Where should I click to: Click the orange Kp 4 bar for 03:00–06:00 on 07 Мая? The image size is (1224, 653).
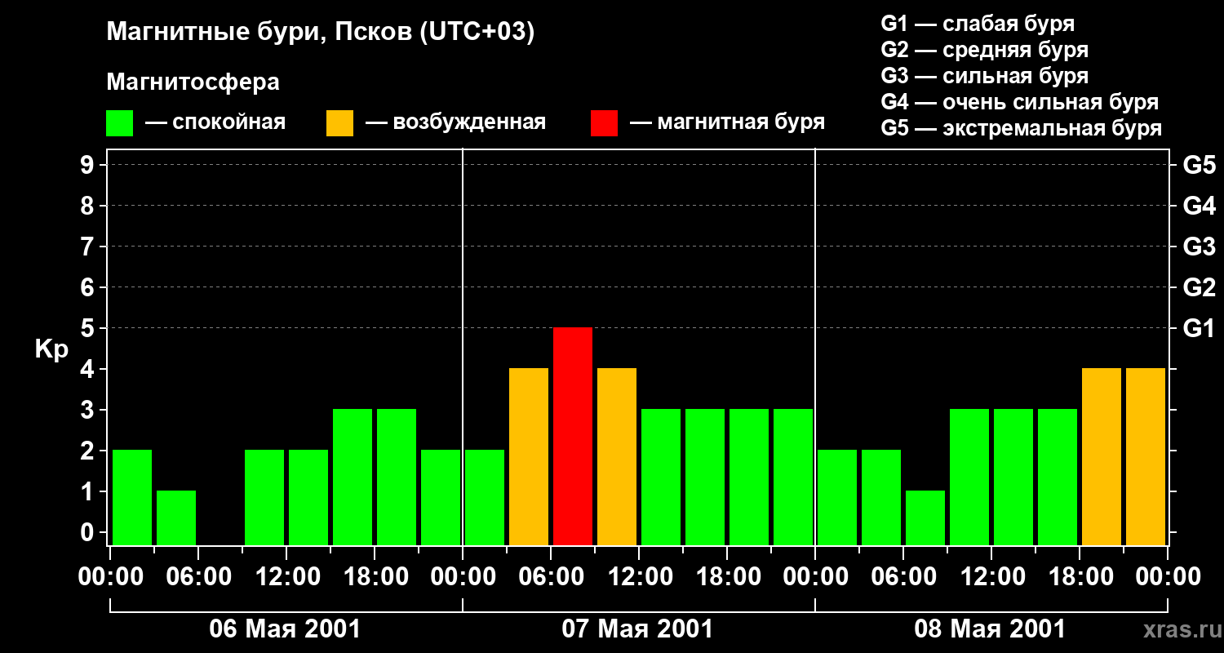[529, 456]
